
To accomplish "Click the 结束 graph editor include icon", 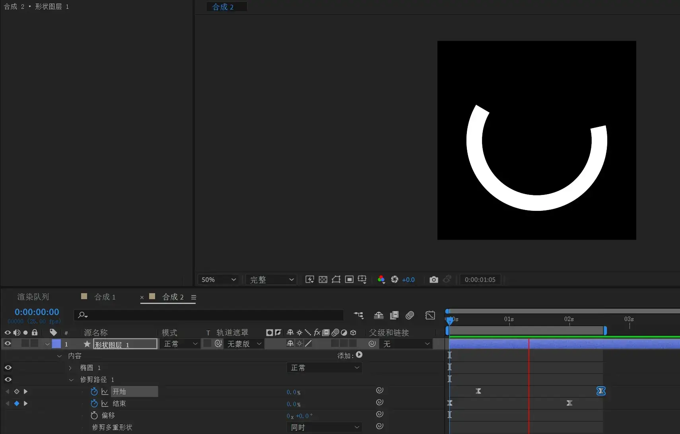I will (x=105, y=404).
